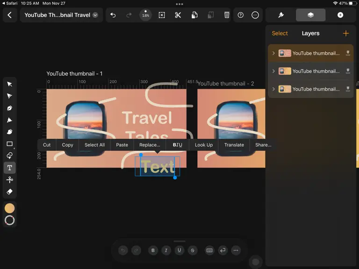Toggle Strikethrough in bottom text bar
Viewport: 359px width, 269px height.
[193, 250]
